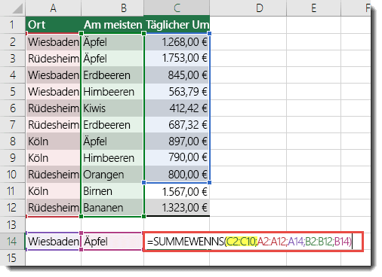
Task: Click B2:B12 reference in formula
Action: [x=319, y=242]
